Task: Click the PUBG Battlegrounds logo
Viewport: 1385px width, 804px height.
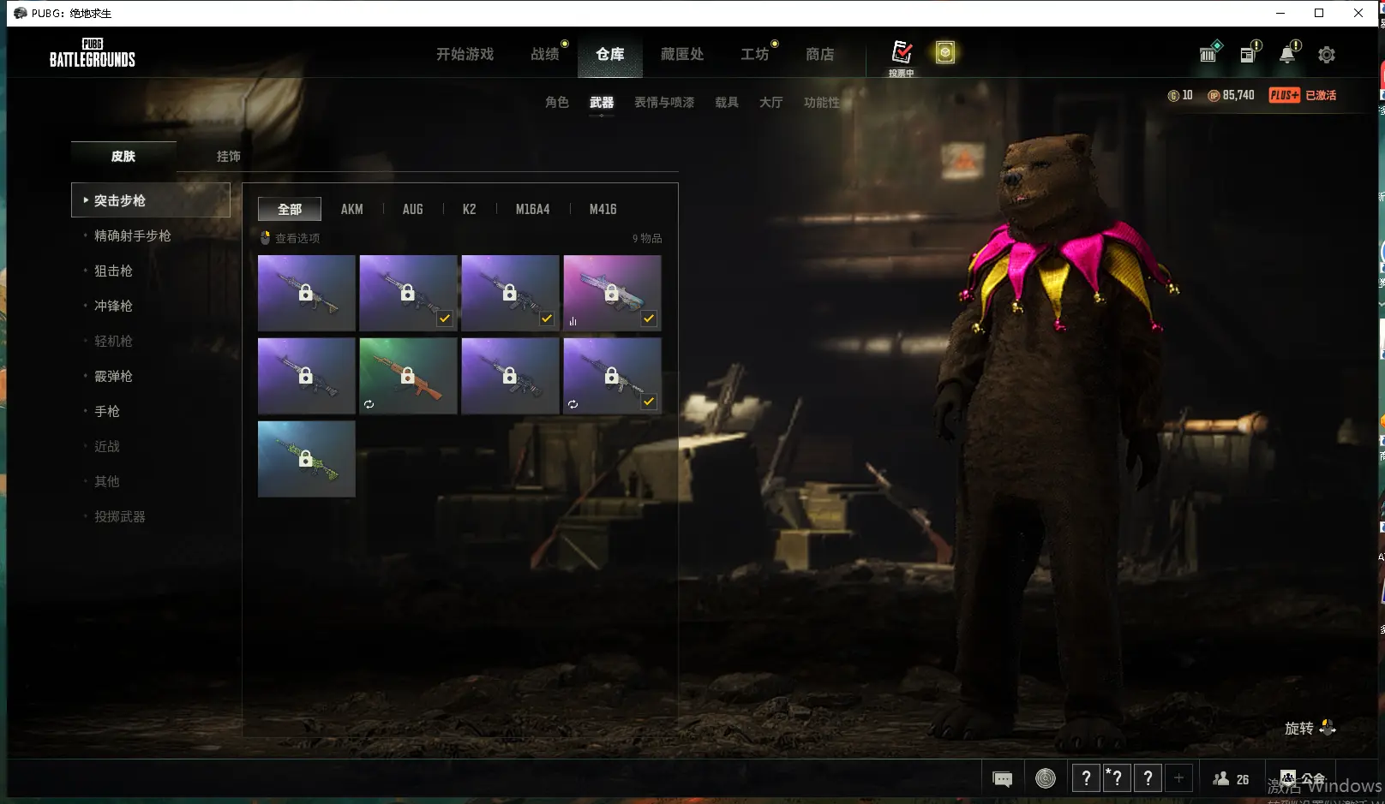Action: click(x=93, y=53)
